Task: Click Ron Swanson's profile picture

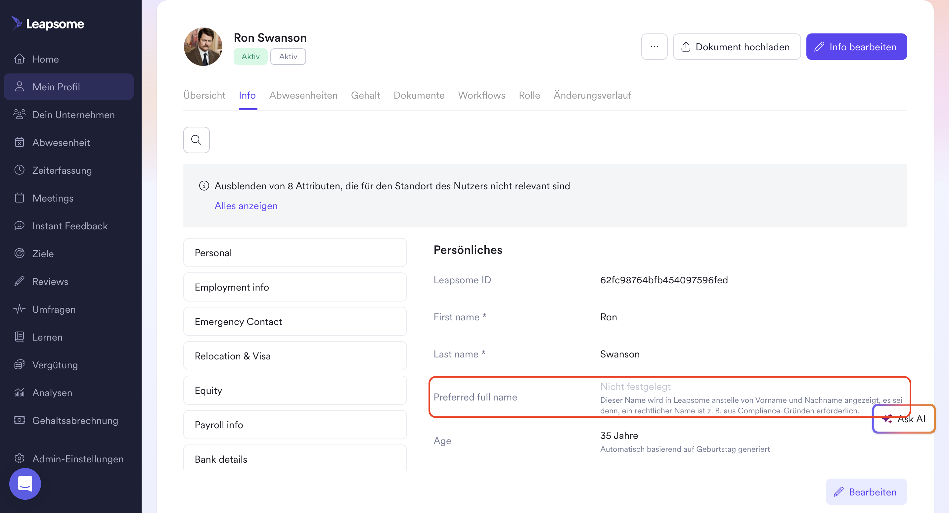Action: tap(203, 47)
